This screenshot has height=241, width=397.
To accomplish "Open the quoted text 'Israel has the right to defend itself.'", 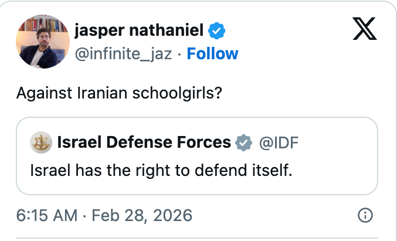I will (x=161, y=170).
